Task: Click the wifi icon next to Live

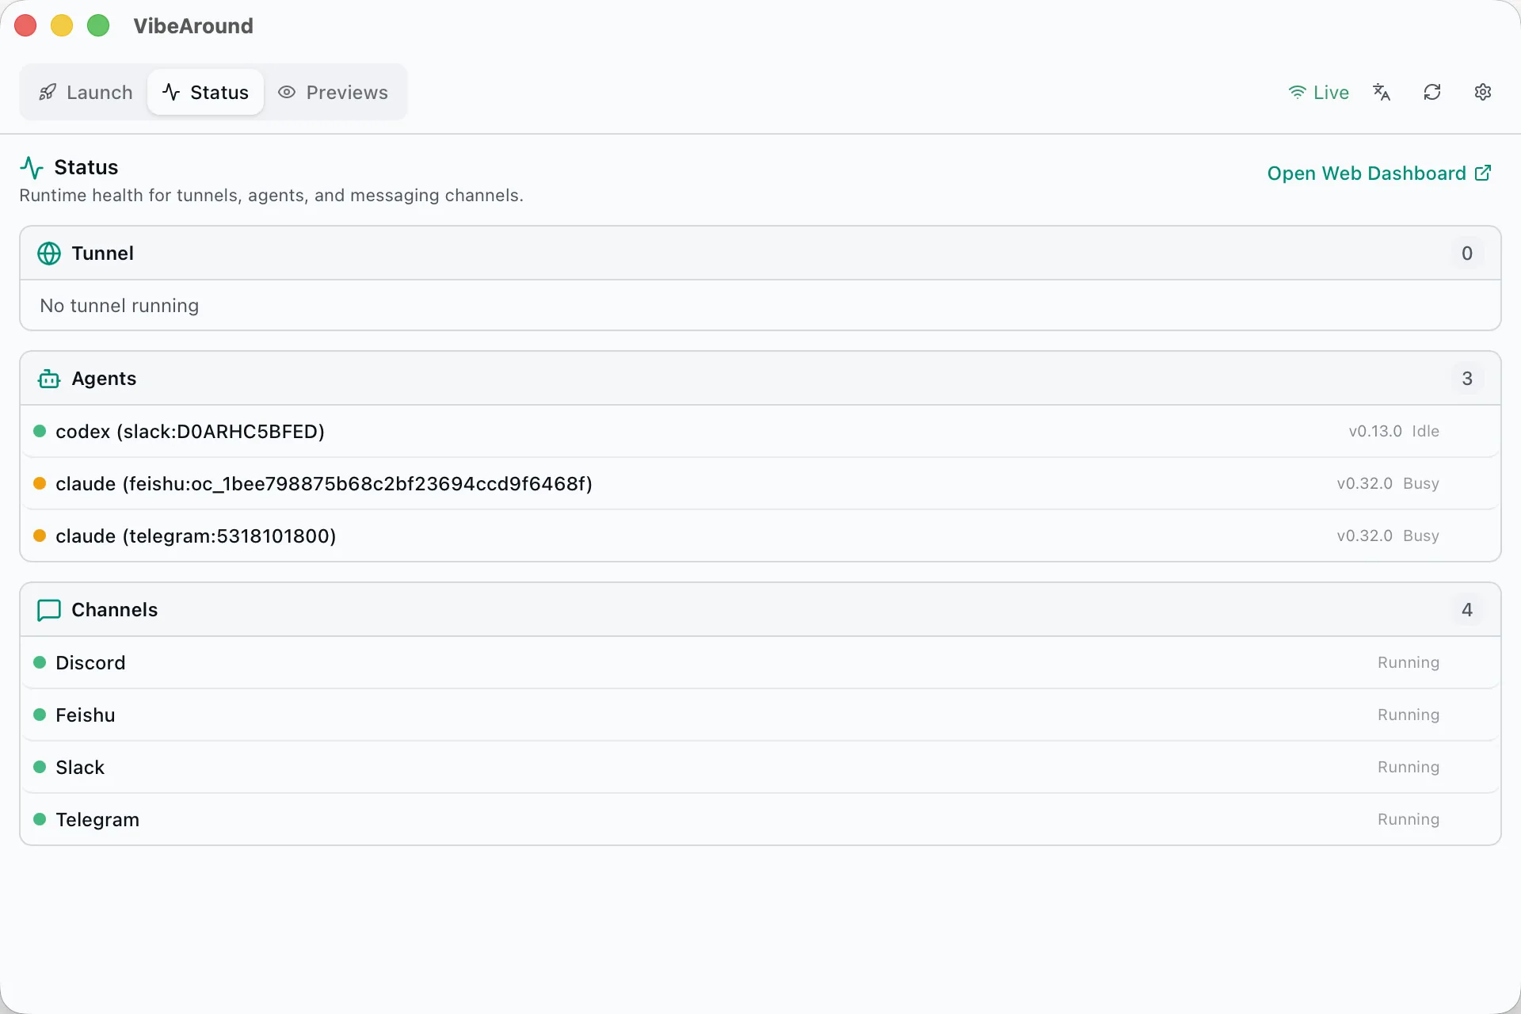Action: click(1297, 93)
